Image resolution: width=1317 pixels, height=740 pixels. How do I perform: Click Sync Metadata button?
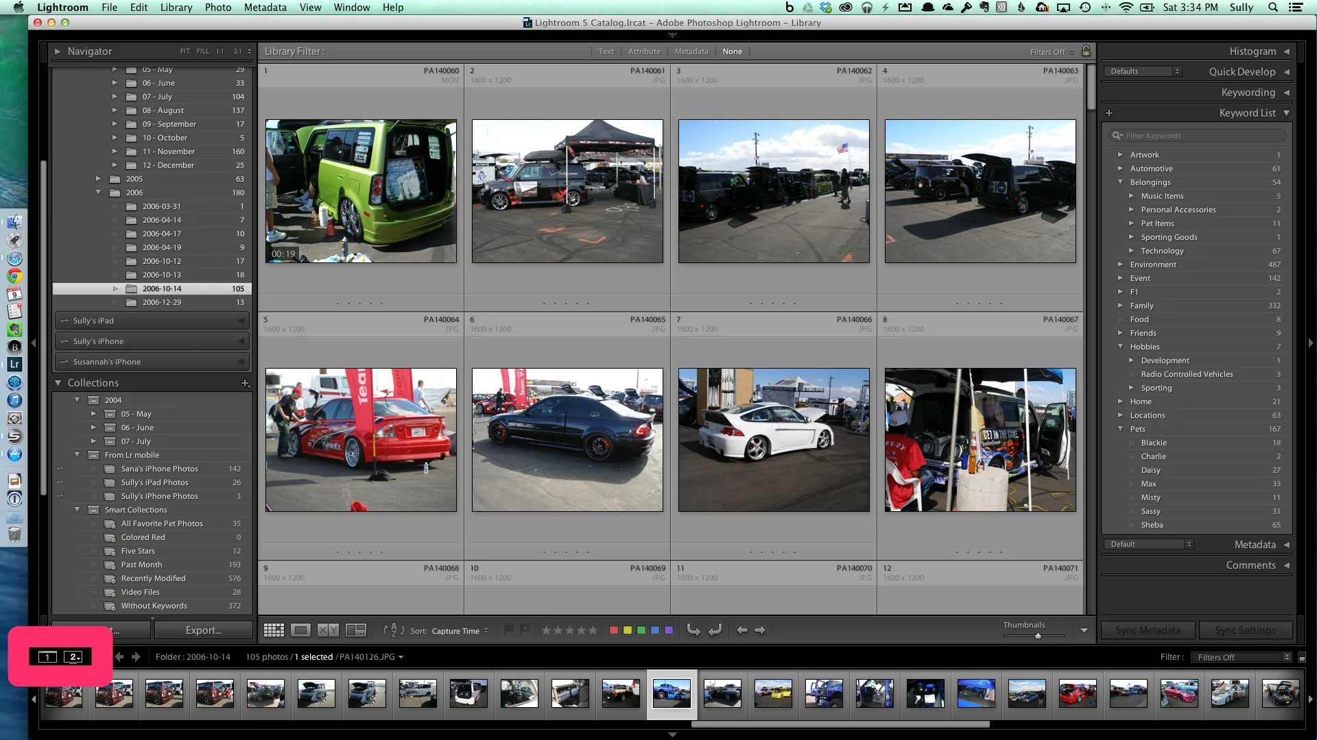coord(1148,630)
